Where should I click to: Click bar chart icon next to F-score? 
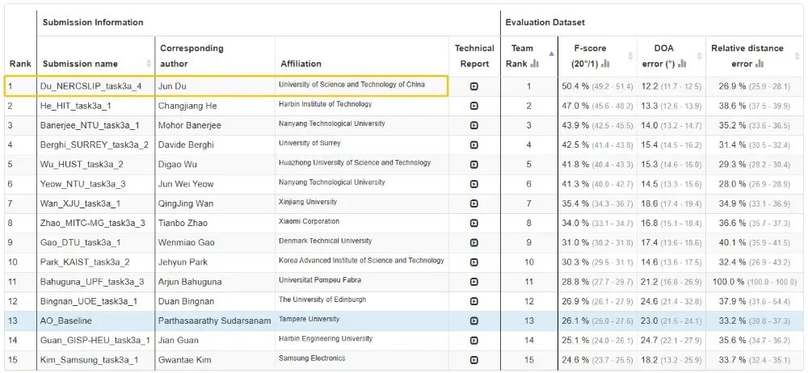pyautogui.click(x=605, y=64)
